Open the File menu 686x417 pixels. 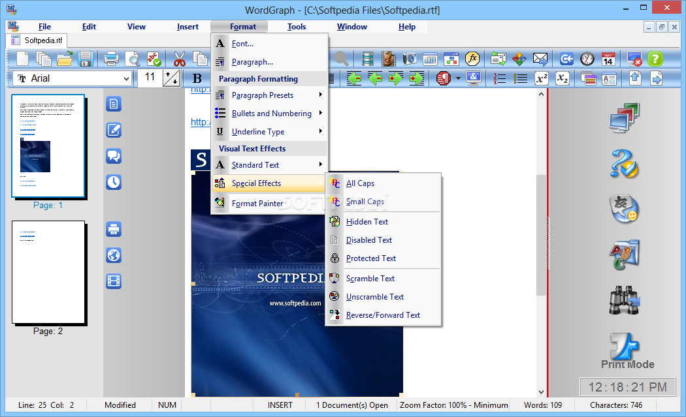[44, 27]
